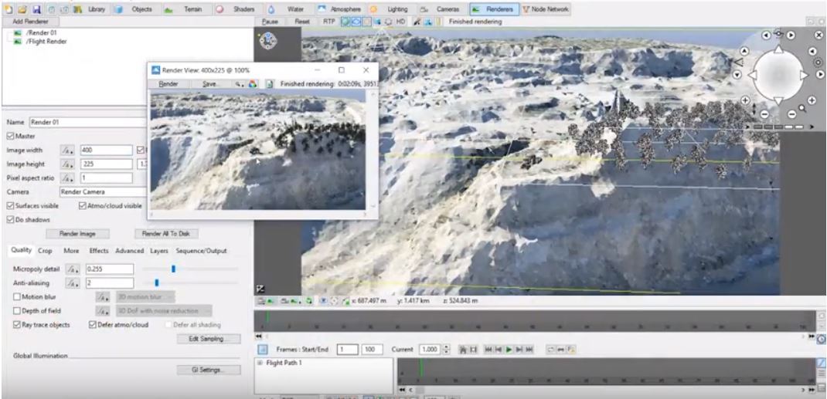
Task: Switch to the Cameras layout
Action: pyautogui.click(x=442, y=9)
